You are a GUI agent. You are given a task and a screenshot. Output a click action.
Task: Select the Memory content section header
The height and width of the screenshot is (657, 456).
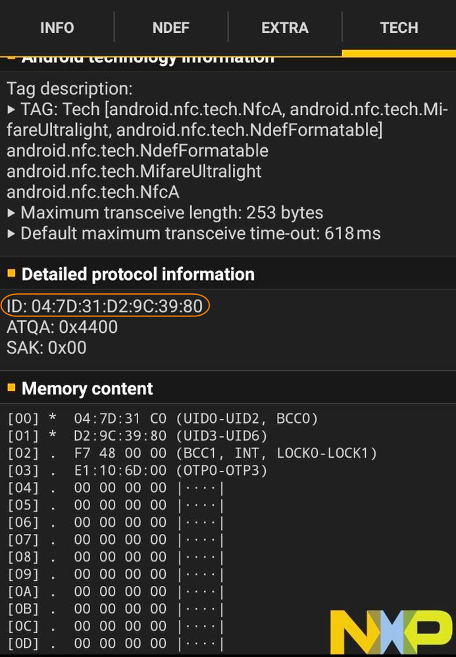pyautogui.click(x=88, y=389)
